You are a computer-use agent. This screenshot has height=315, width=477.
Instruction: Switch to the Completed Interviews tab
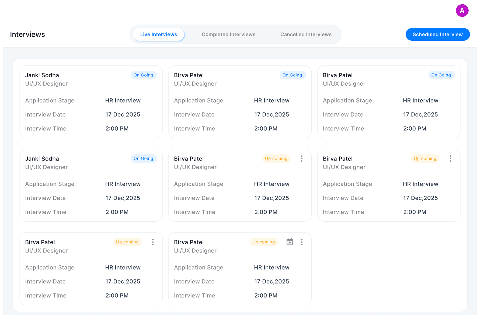tap(229, 34)
